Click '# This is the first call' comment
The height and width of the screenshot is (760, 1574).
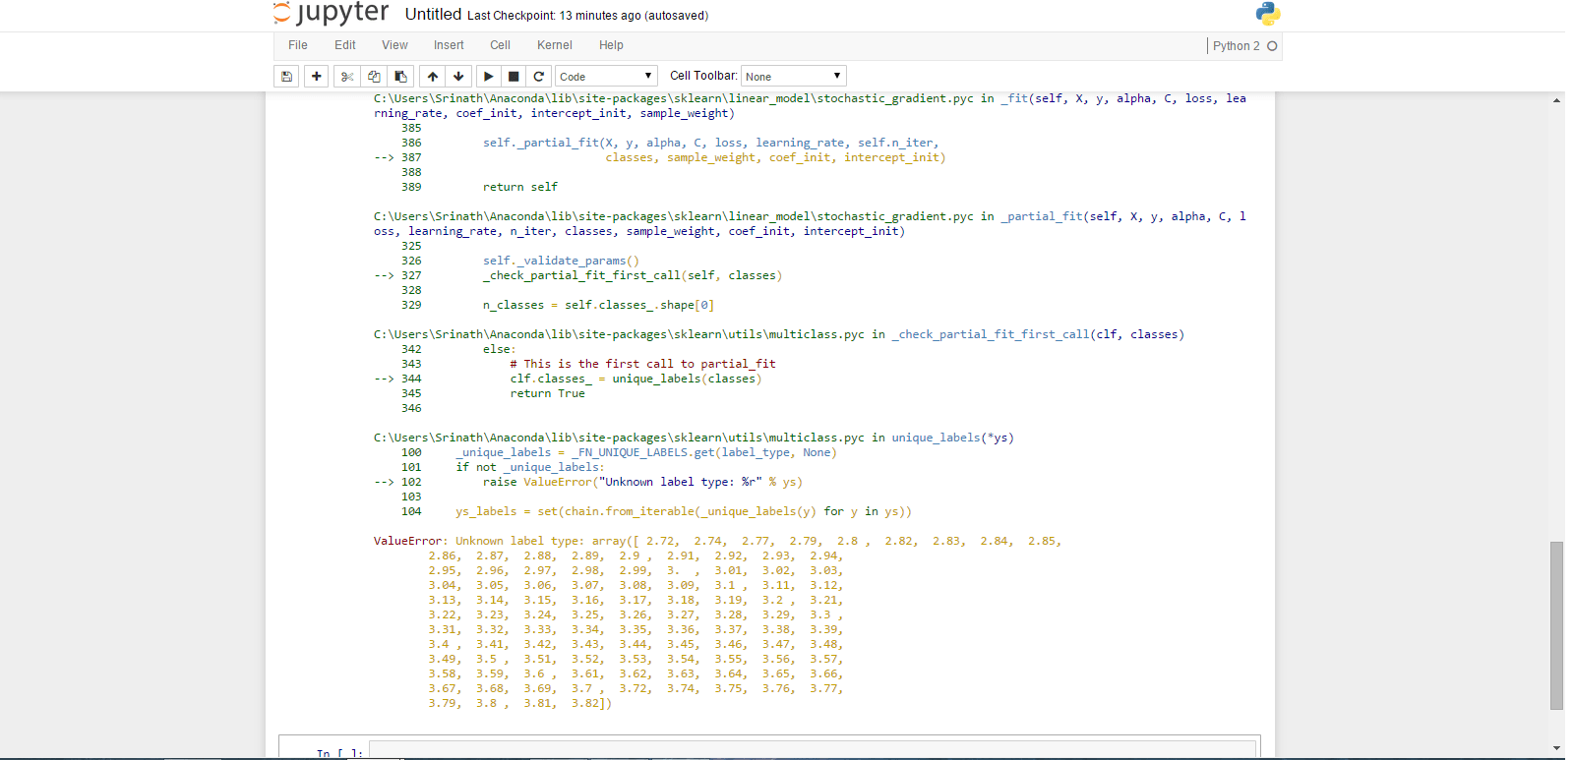(643, 364)
